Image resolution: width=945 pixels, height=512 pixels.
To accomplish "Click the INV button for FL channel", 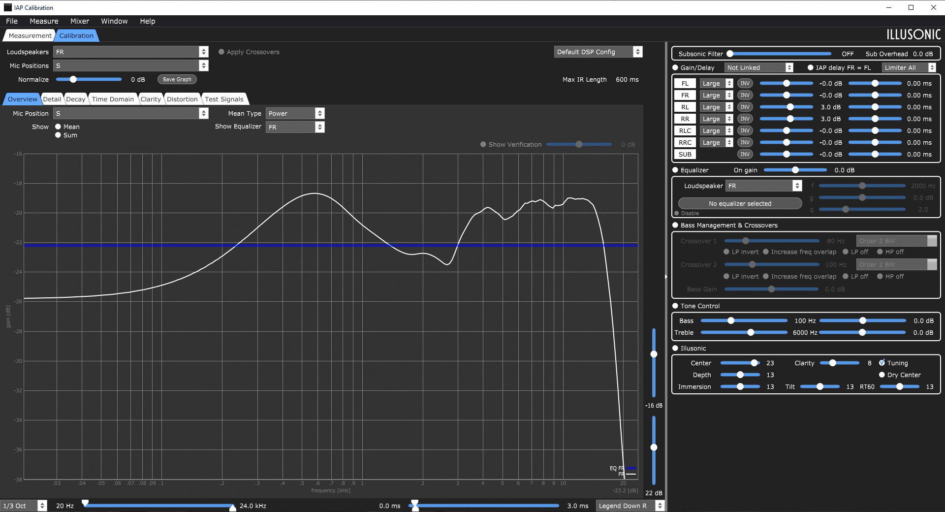I will click(x=745, y=83).
